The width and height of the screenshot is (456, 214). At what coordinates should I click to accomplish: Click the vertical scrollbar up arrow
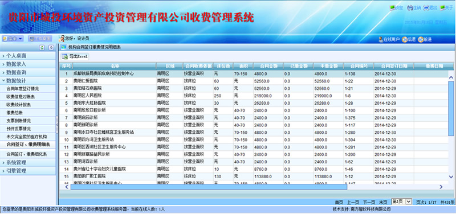[451, 77]
